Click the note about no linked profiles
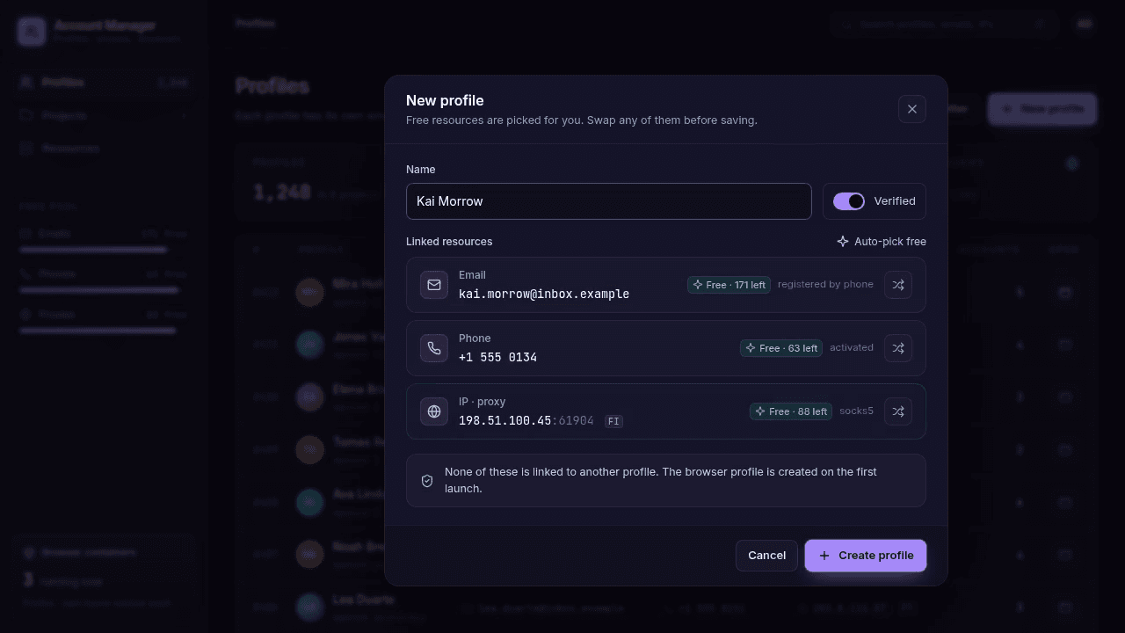 (666, 480)
